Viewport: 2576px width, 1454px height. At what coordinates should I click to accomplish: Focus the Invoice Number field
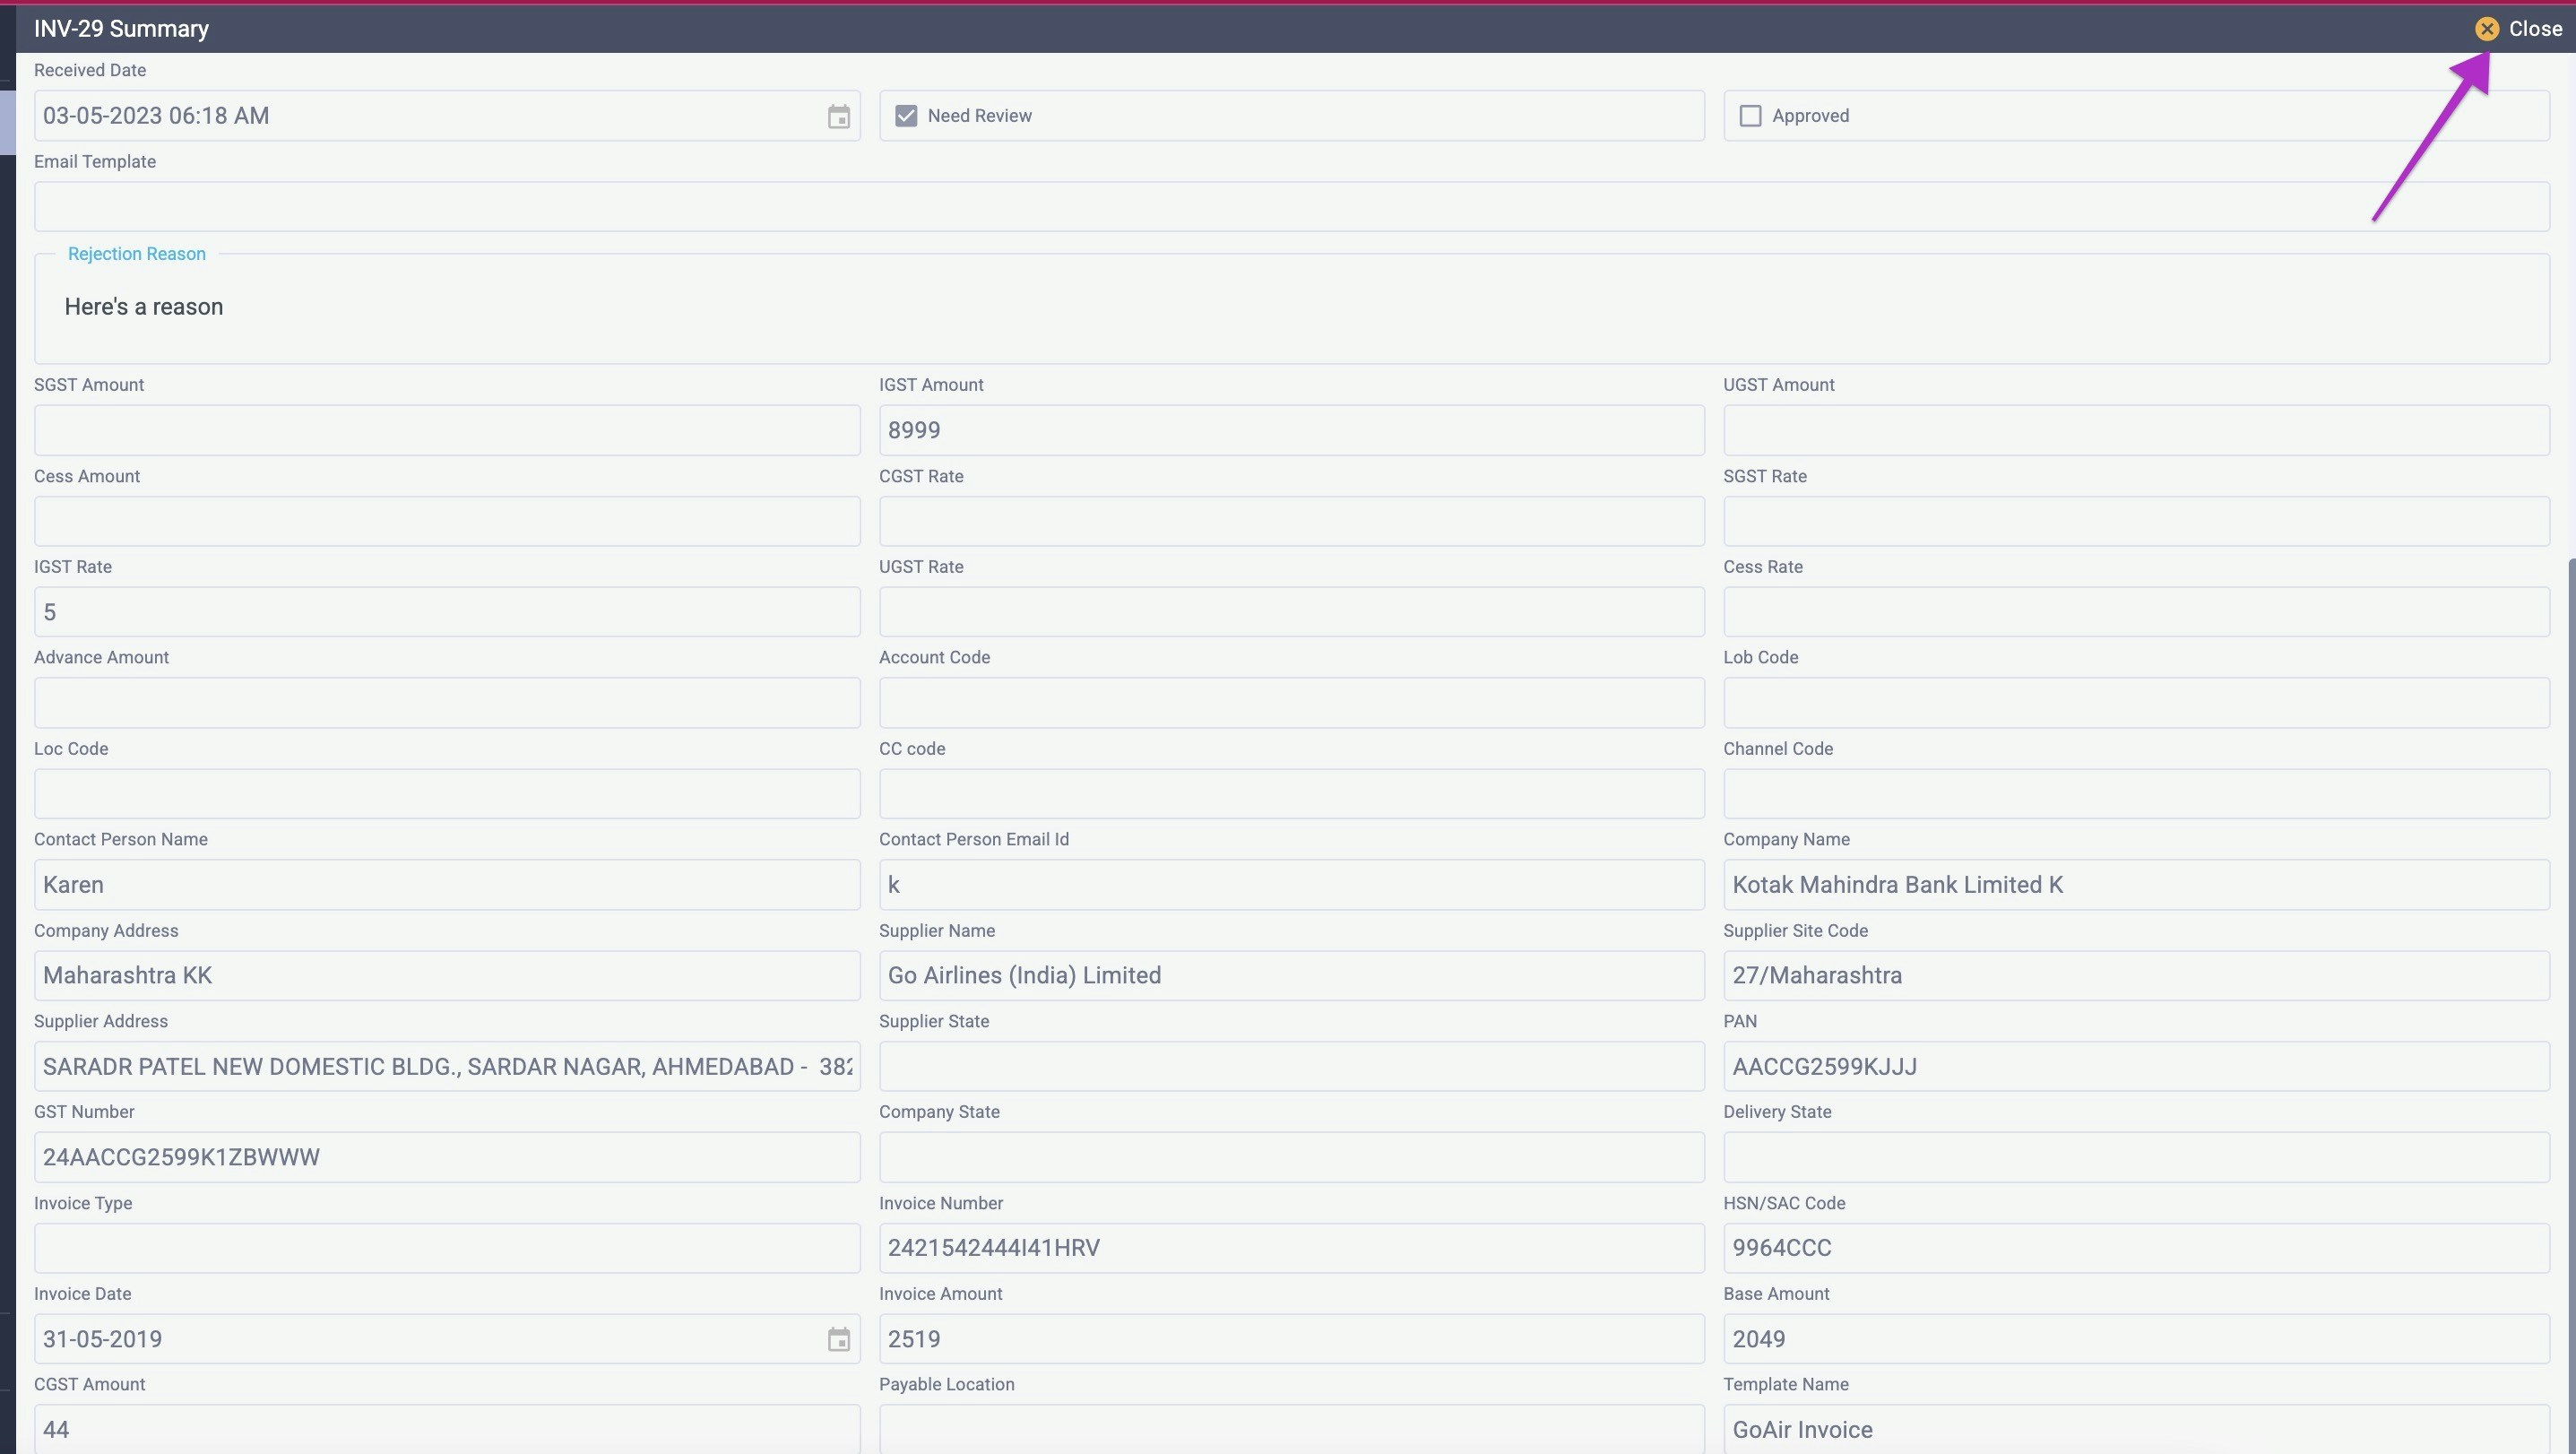1290,1248
